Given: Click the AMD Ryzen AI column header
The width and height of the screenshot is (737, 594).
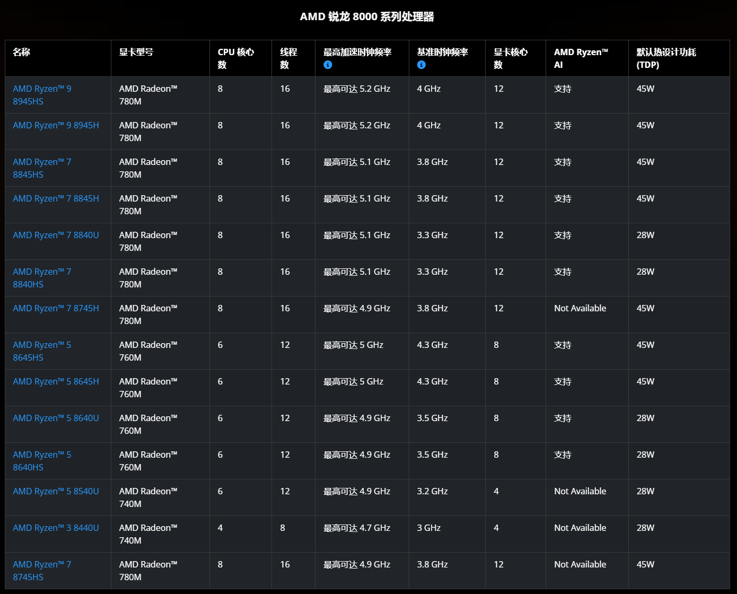Looking at the screenshot, I should click(581, 58).
